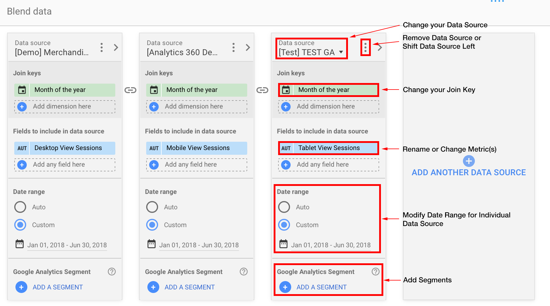Expand the TEST GA data source with the right chevron
This screenshot has width=550, height=306.
380,47
